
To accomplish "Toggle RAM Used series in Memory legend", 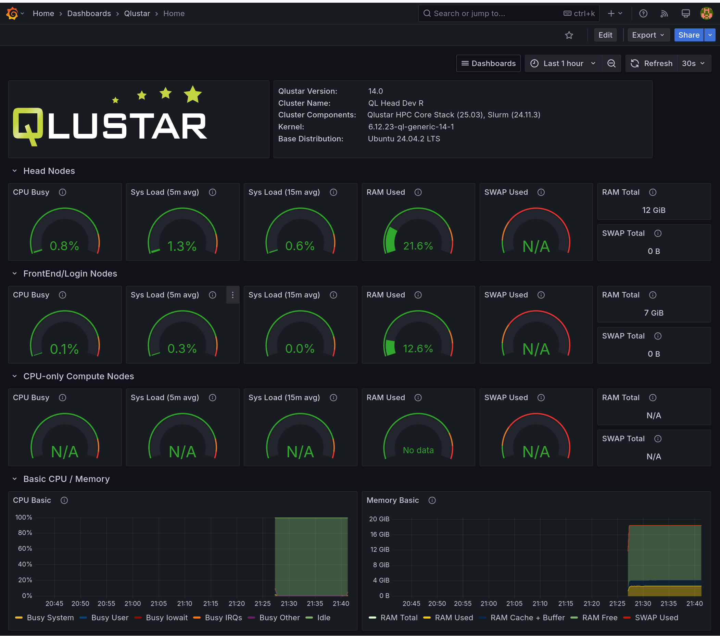I will point(454,618).
